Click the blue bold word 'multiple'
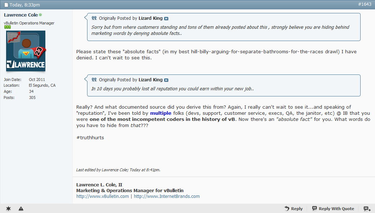 coord(161,113)
